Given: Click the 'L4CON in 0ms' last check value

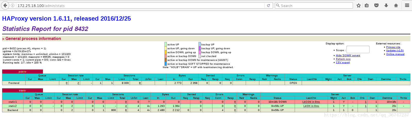Looking at the screenshot, I should [311, 102].
